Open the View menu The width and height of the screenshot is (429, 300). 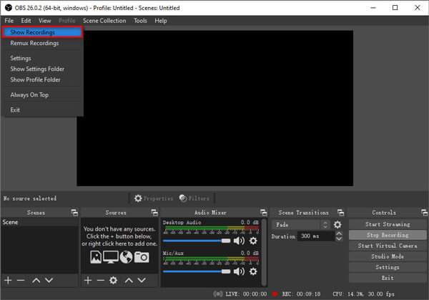(x=44, y=21)
